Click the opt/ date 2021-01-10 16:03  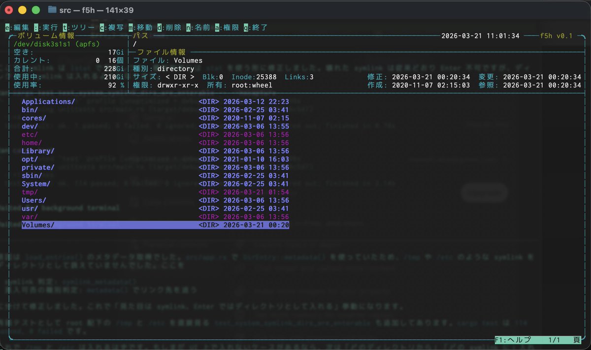pyautogui.click(x=256, y=159)
